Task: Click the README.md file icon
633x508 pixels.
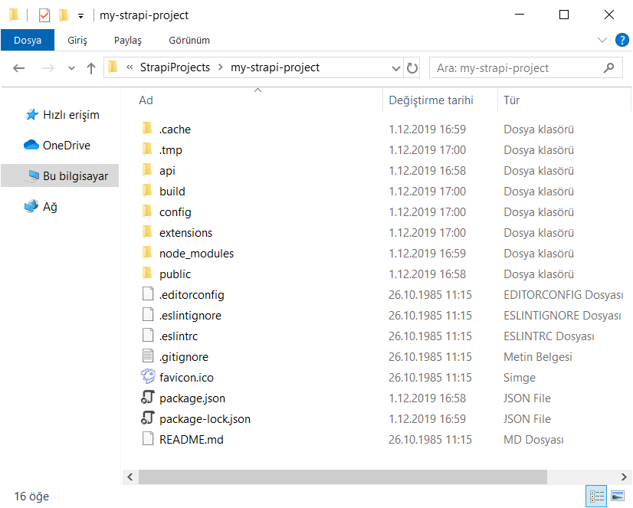Action: (148, 439)
